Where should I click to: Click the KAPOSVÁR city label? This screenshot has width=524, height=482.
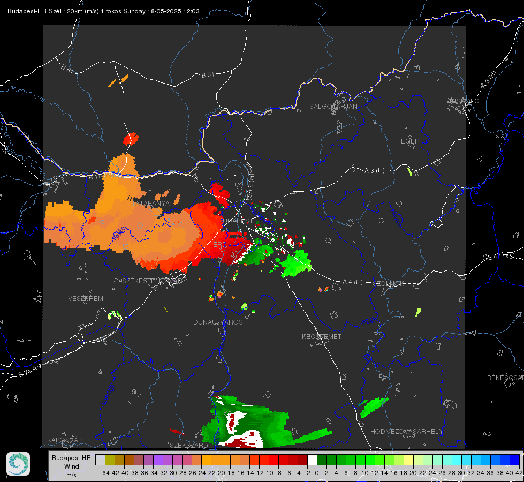65,440
